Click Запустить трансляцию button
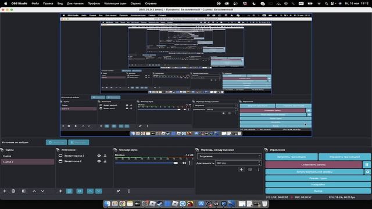This screenshot has height=209, width=372. coord(291,157)
